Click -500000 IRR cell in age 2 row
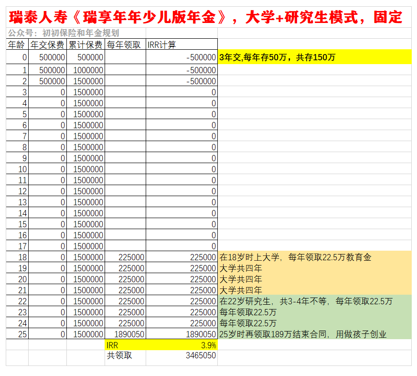Screen dimensions: 417x376 tap(182, 80)
